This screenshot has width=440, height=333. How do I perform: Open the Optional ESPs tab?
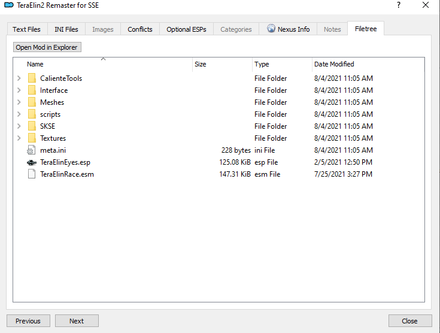(186, 29)
